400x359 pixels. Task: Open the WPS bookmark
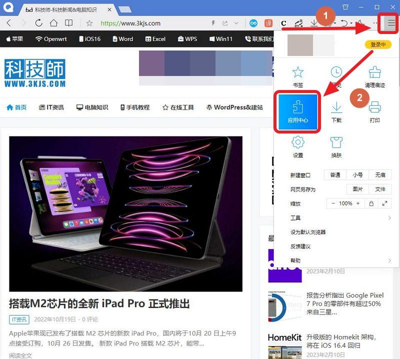coord(187,39)
